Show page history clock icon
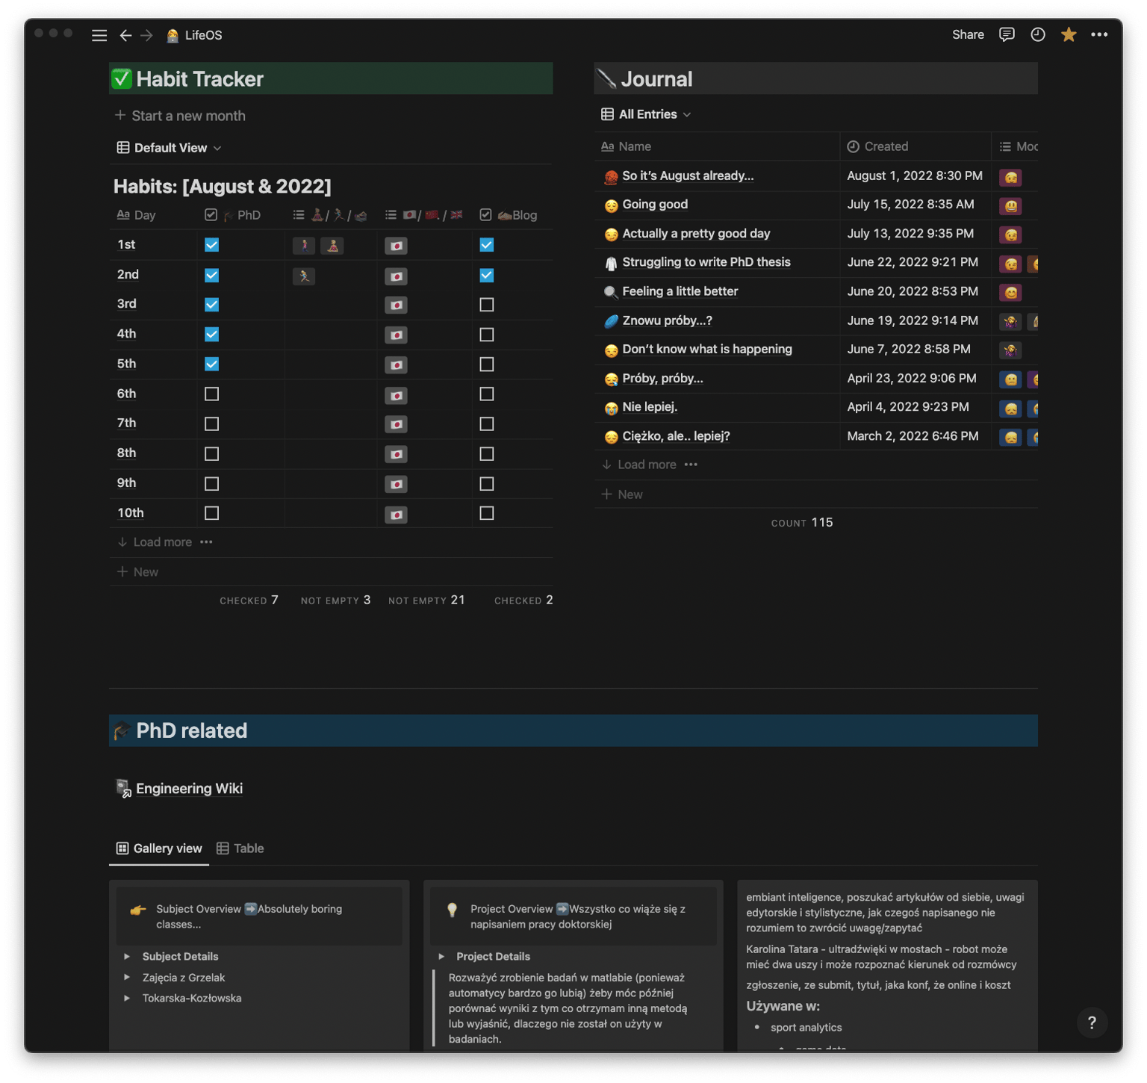 coord(1037,34)
